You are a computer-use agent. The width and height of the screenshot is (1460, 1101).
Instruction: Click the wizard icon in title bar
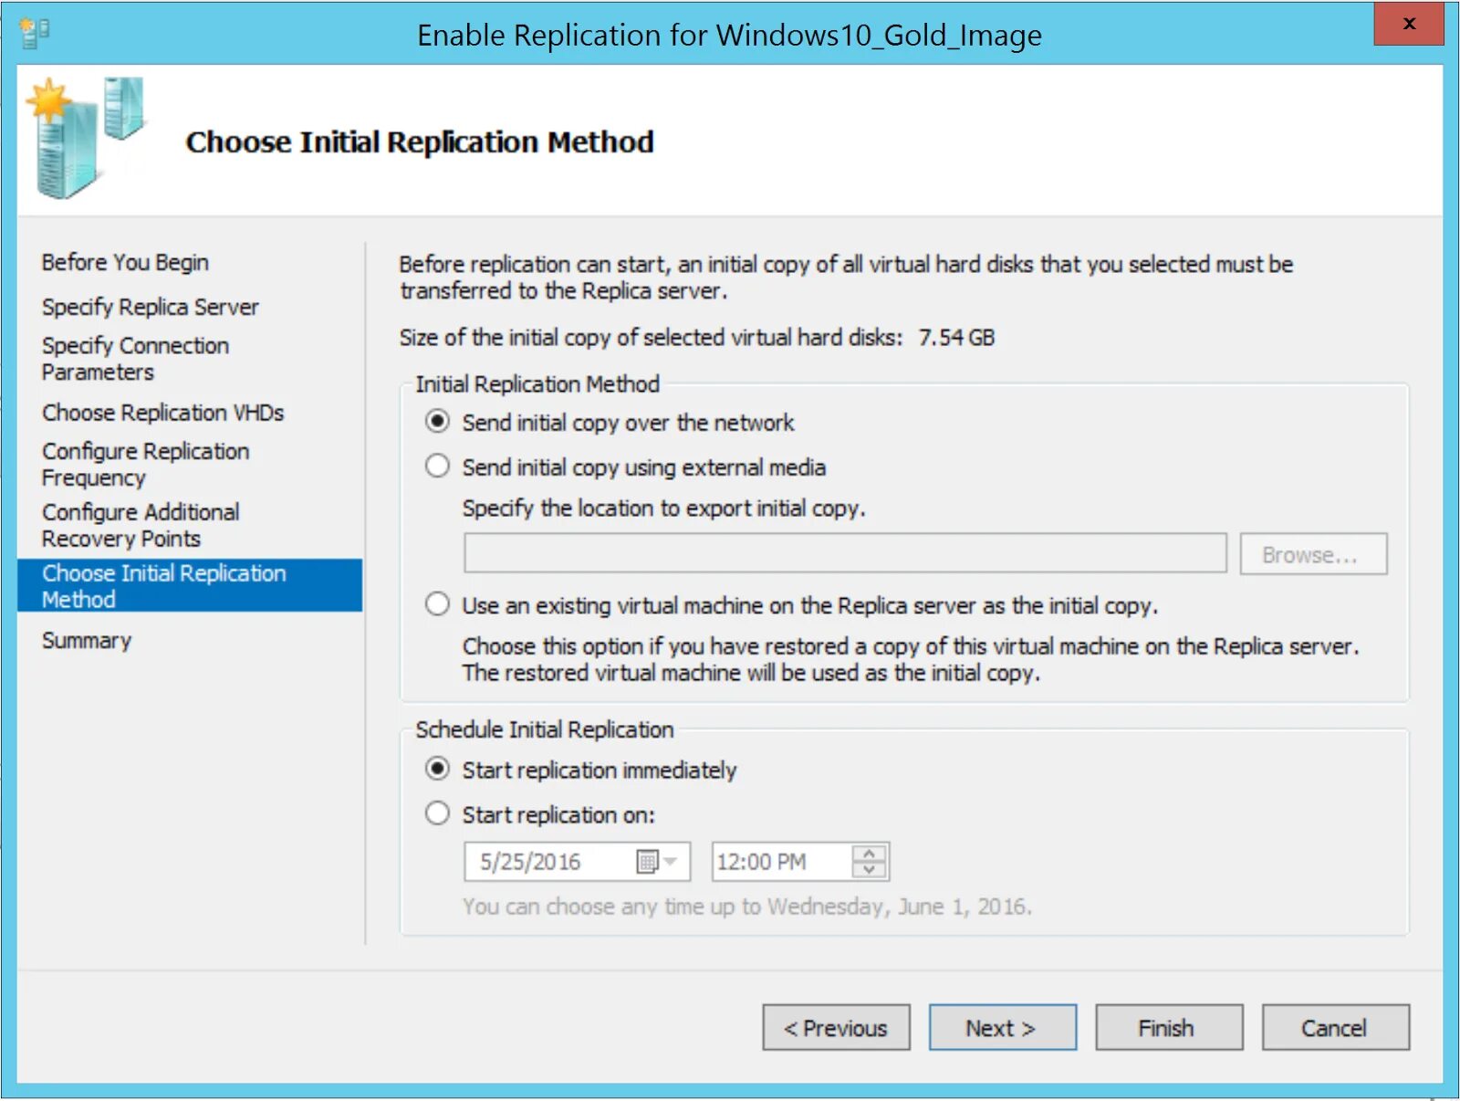(x=35, y=33)
